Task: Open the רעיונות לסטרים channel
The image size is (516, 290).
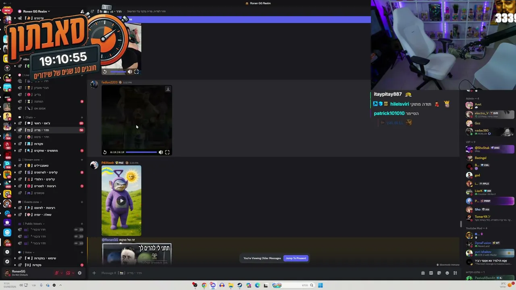Action: [x=51, y=186]
